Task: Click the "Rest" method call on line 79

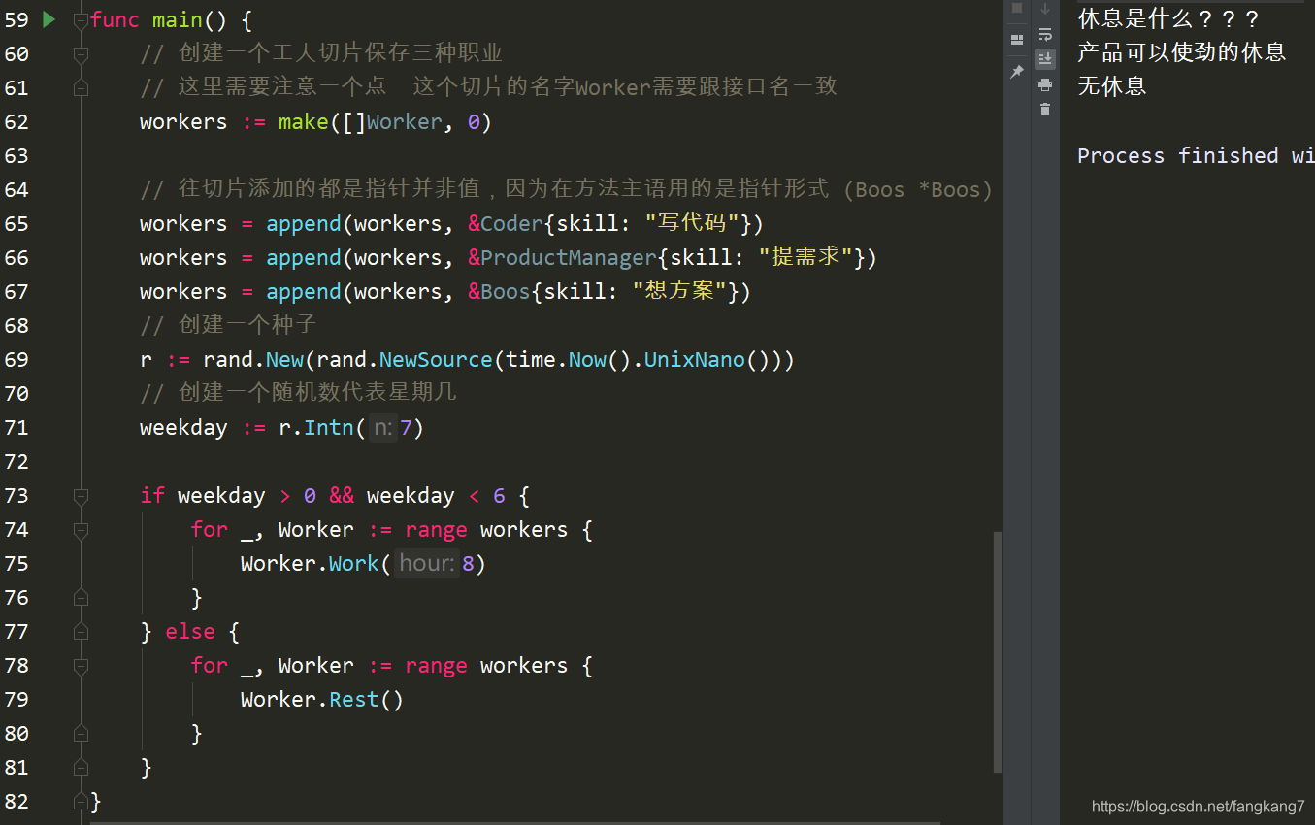Action: coord(354,700)
